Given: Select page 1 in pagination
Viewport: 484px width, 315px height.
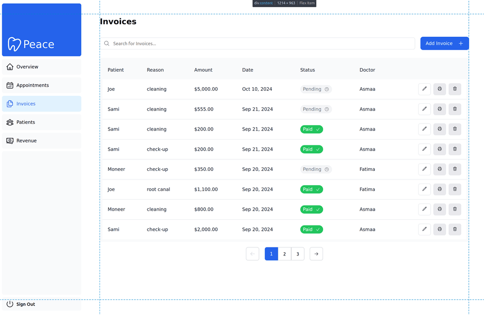Looking at the screenshot, I should pyautogui.click(x=271, y=254).
